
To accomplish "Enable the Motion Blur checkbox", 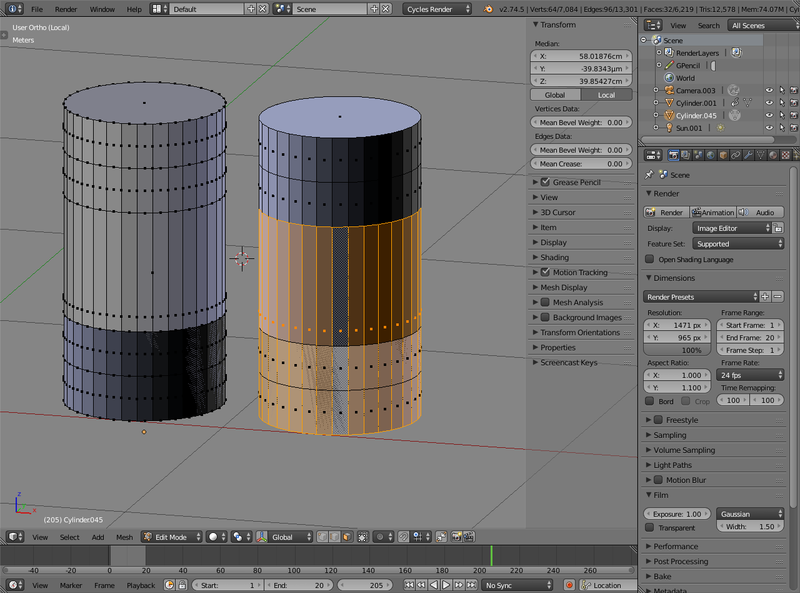I will (x=658, y=480).
